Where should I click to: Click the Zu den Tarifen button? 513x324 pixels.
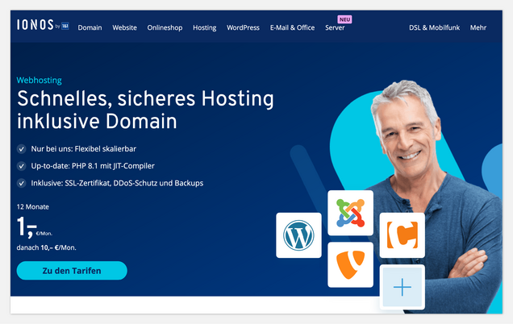pos(72,271)
